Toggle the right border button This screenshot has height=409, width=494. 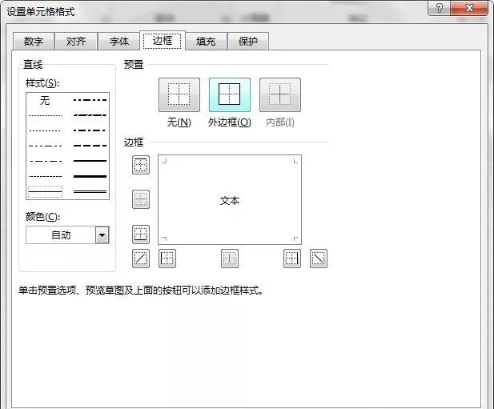tap(291, 259)
